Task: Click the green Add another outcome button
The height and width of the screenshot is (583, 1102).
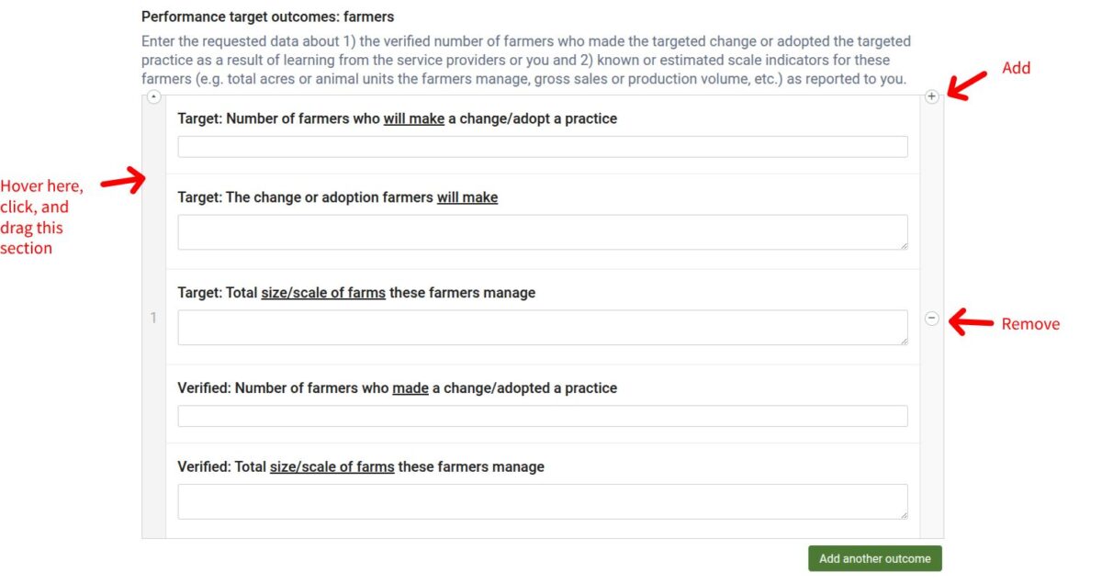Action: pos(875,558)
